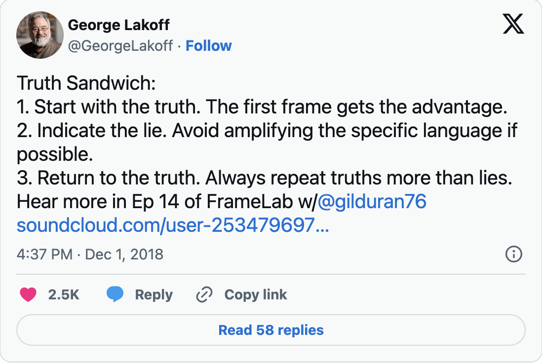542x363 pixels.
Task: Click the blue reply speech bubble icon
Action: (x=115, y=294)
